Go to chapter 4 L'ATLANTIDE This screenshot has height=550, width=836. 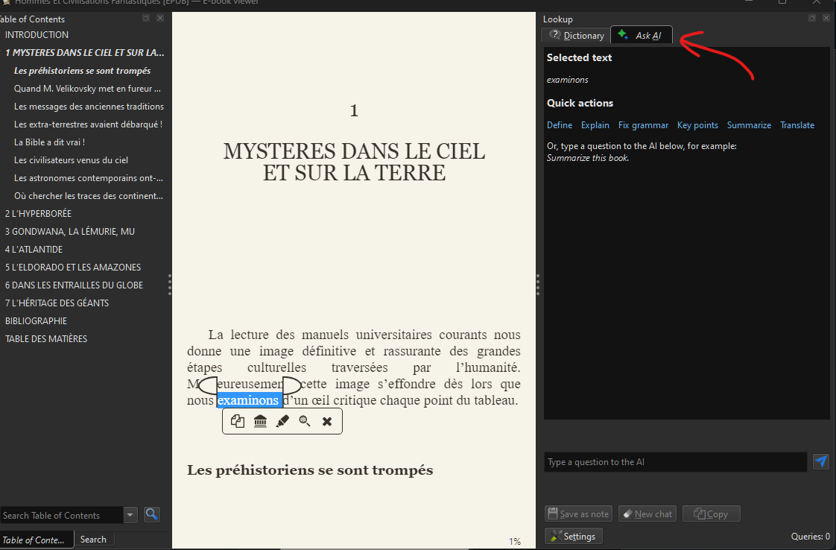click(34, 249)
